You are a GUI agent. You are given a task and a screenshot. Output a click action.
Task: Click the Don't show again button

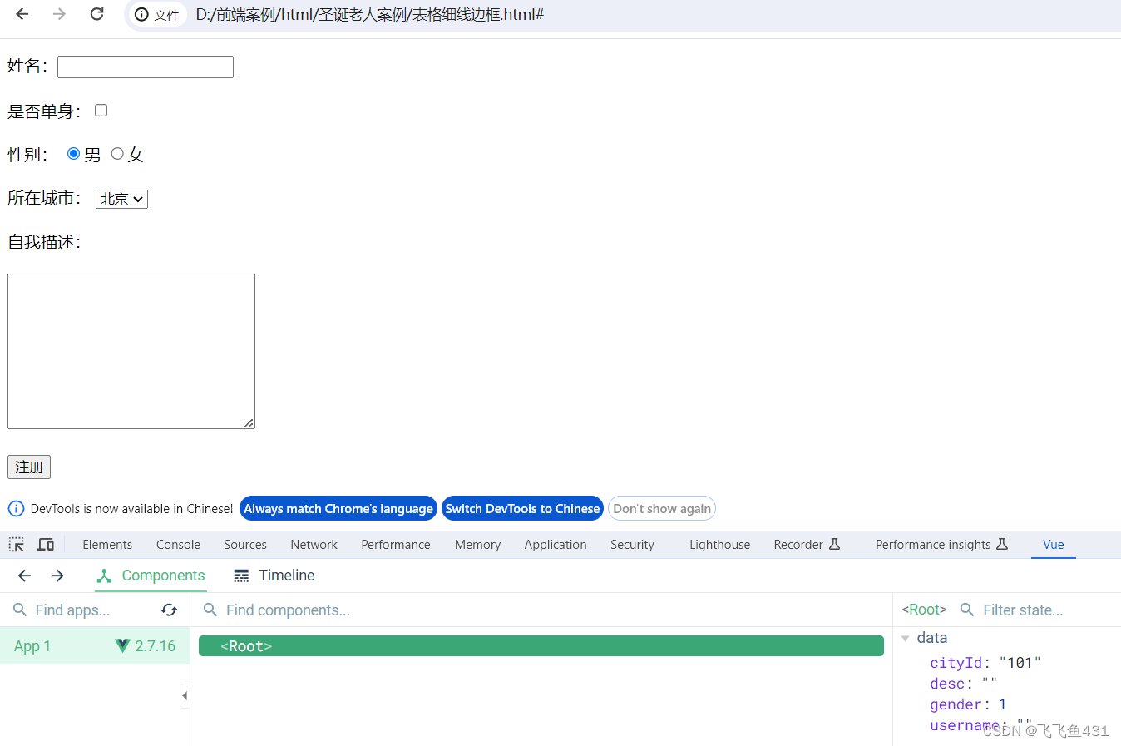point(662,508)
